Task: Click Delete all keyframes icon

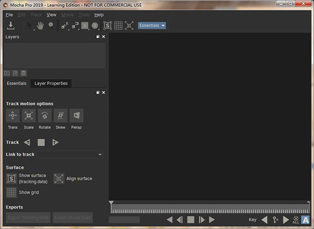Action: [x=296, y=220]
